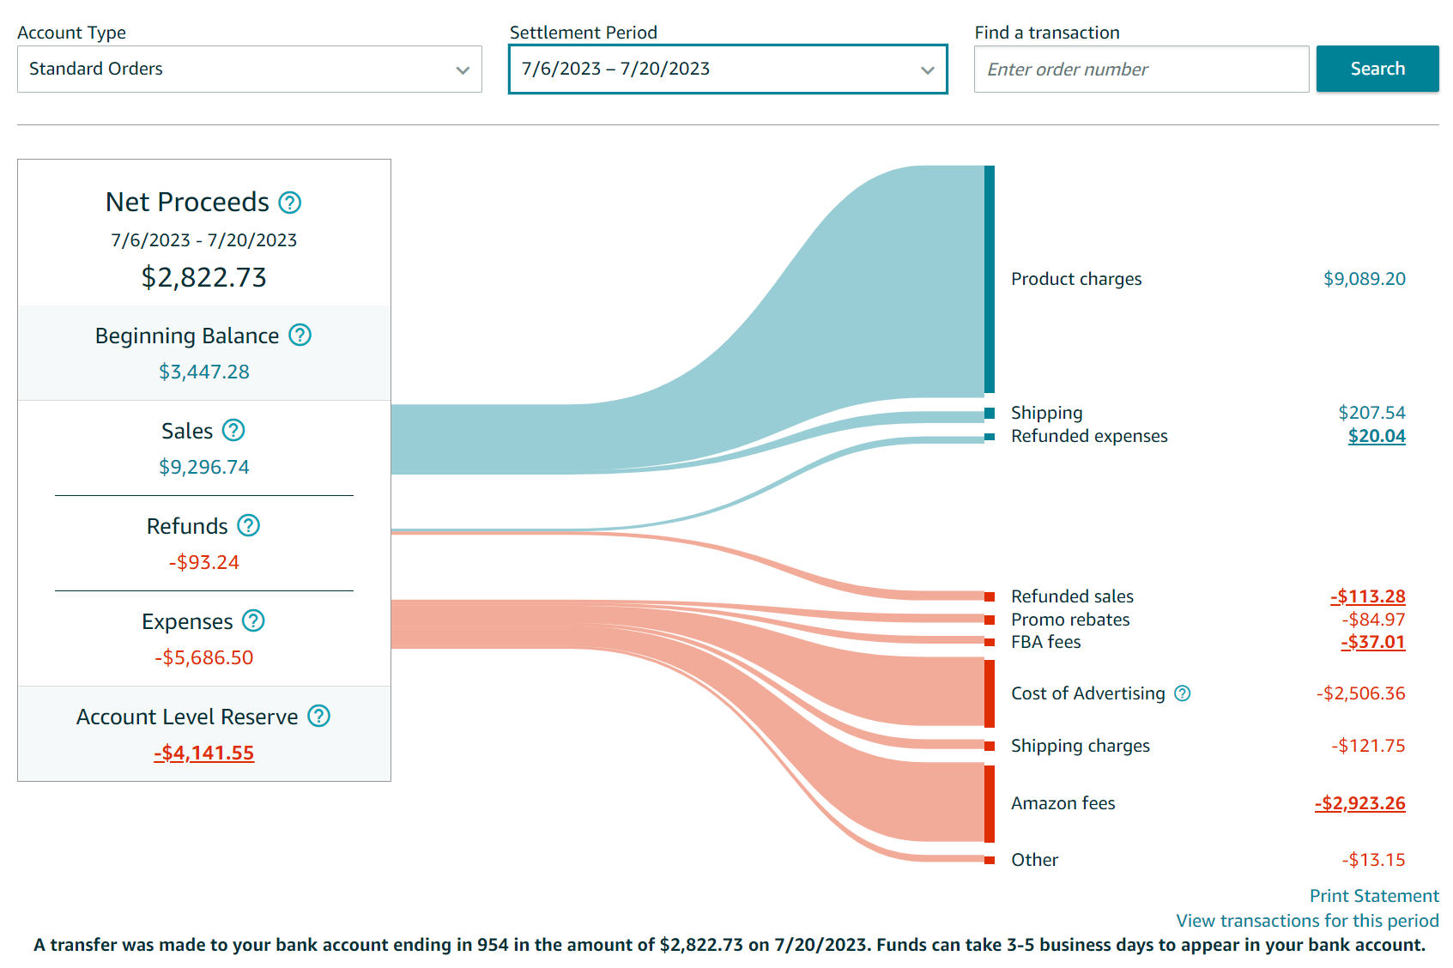Click the Refunded expenses $20.04 link

coord(1376,436)
